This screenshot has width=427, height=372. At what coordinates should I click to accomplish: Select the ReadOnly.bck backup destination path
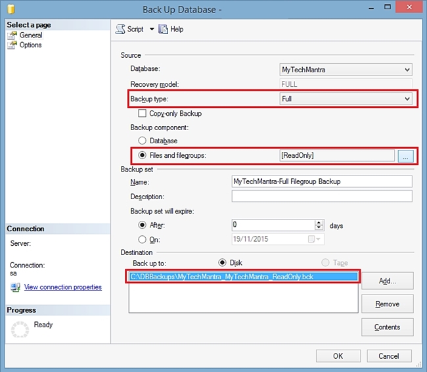(x=244, y=277)
